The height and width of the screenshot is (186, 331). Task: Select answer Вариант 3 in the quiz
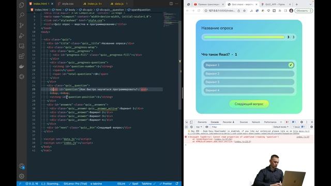click(249, 82)
